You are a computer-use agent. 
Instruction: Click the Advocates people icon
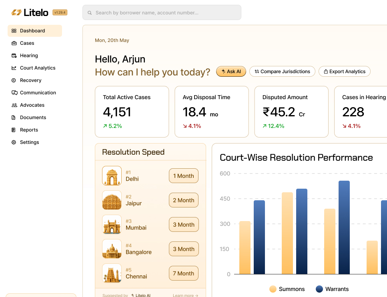pyautogui.click(x=14, y=105)
